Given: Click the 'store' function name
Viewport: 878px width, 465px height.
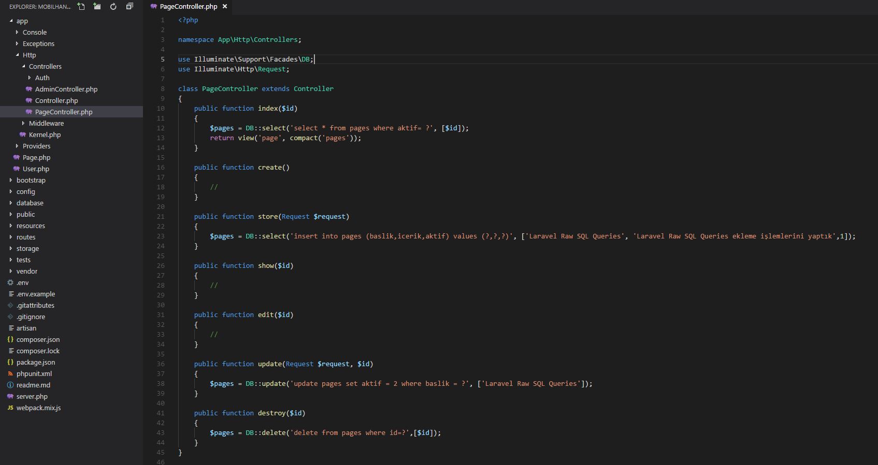Looking at the screenshot, I should click(268, 216).
